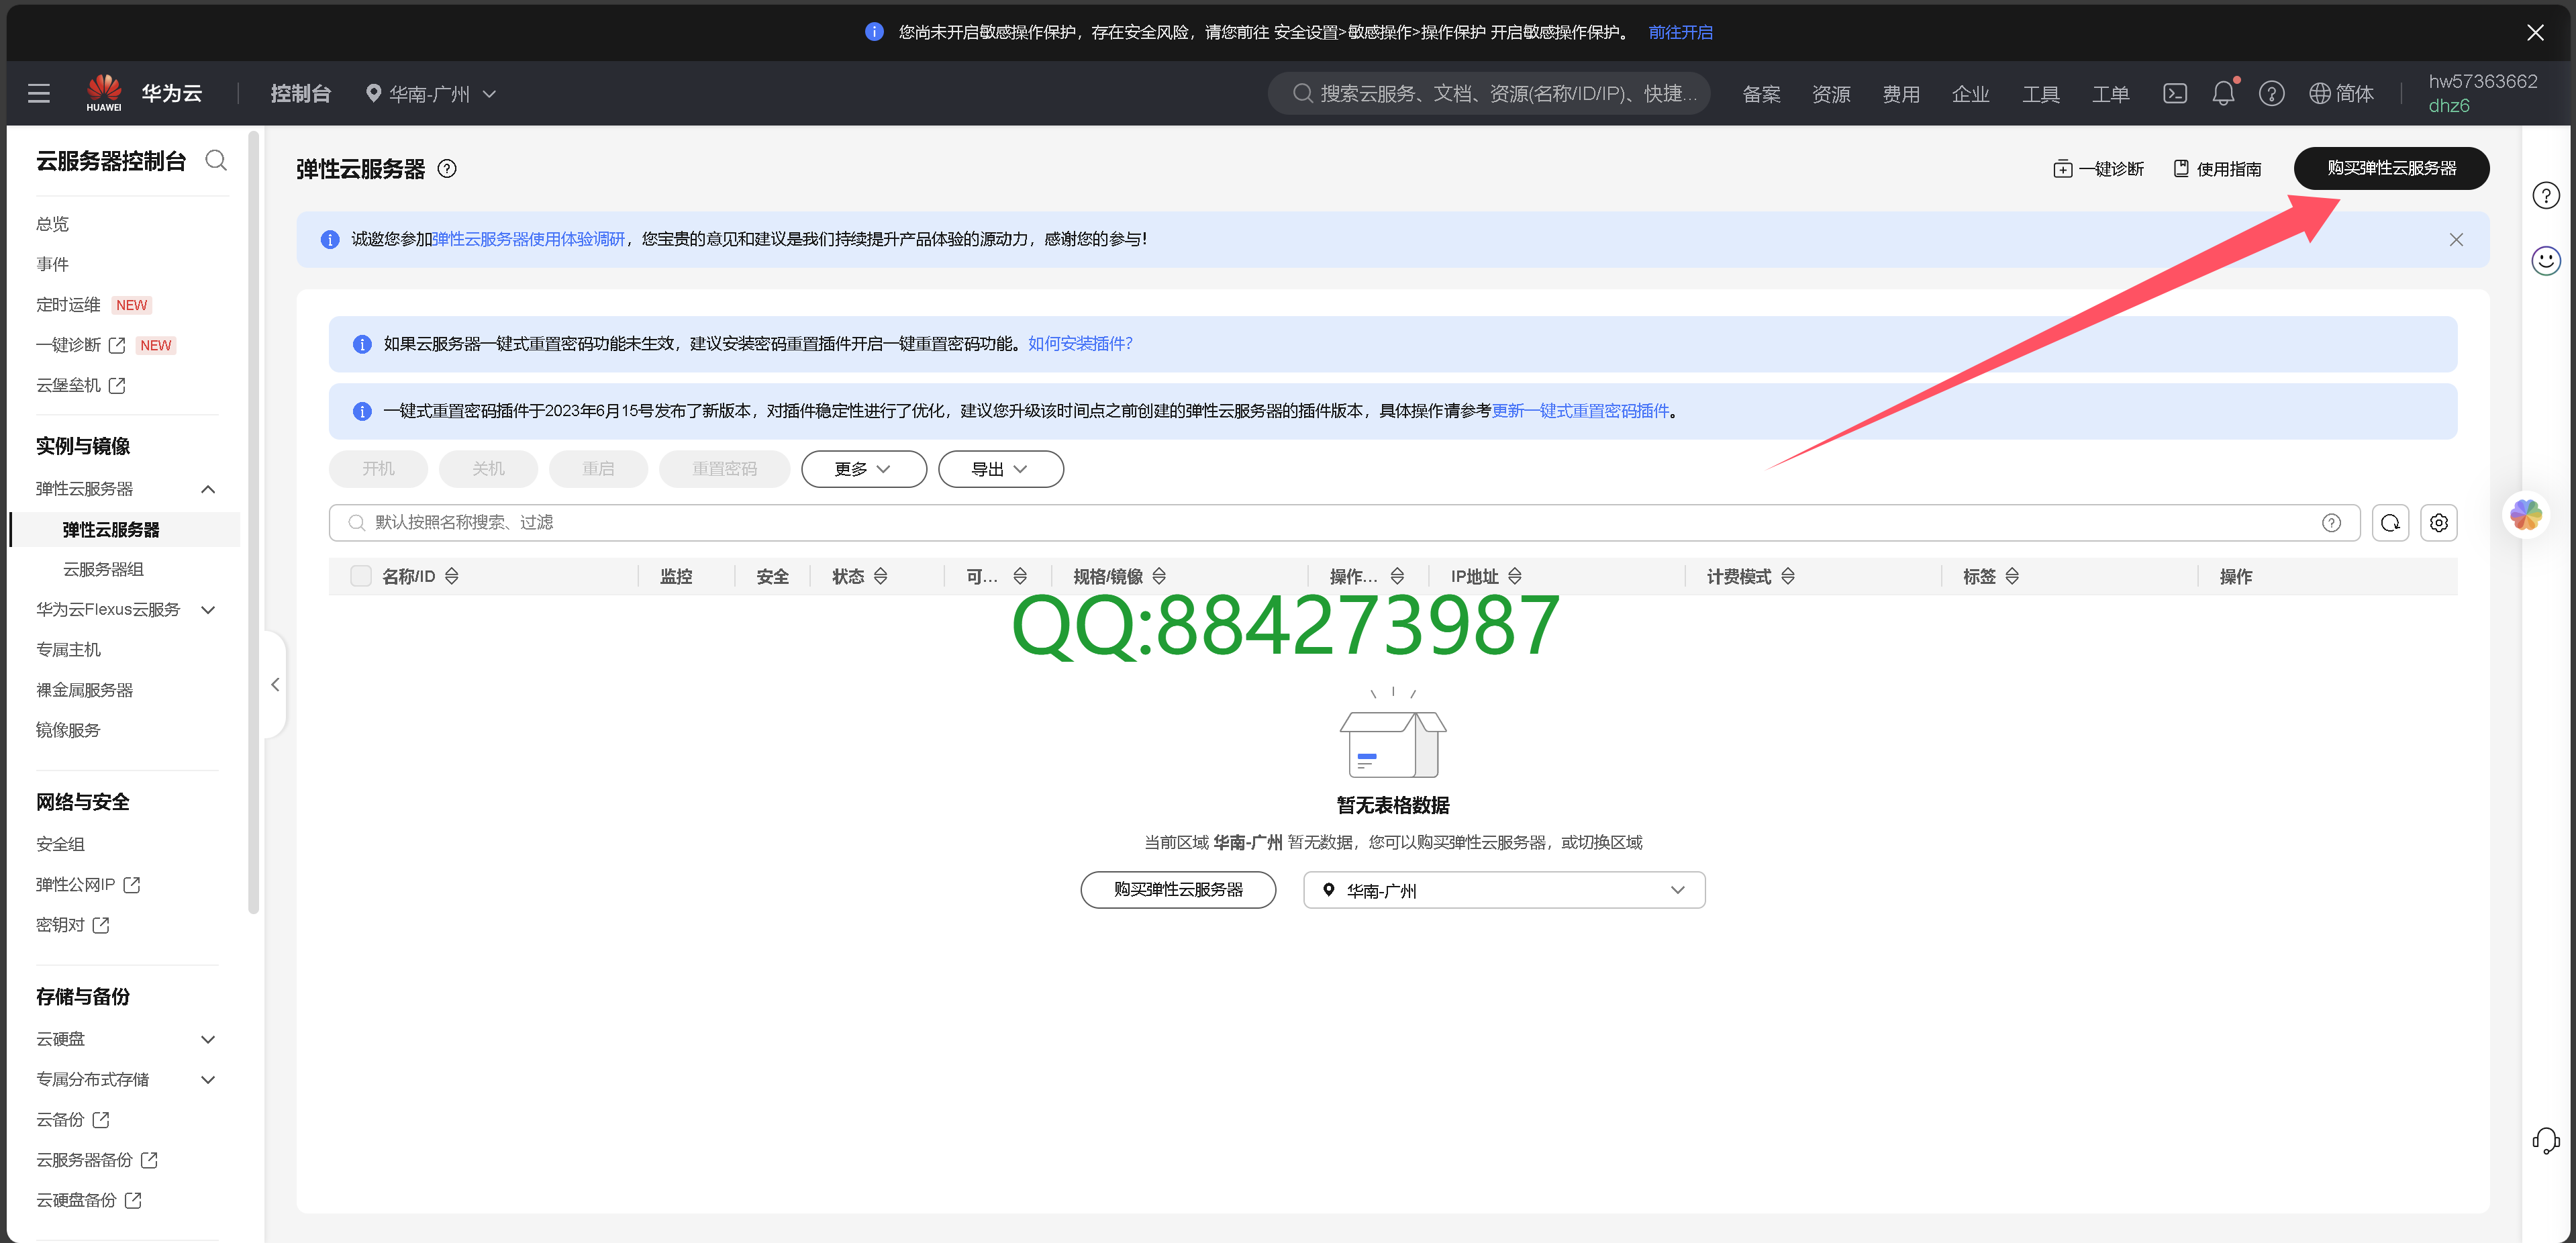Sort by IP地址 column
2576x1243 pixels.
(1515, 577)
